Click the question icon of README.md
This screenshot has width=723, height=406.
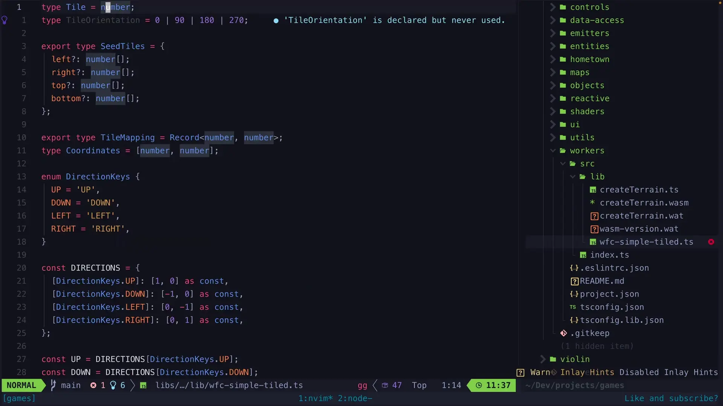click(575, 282)
